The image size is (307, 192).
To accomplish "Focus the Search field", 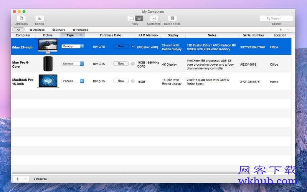I will (x=276, y=18).
